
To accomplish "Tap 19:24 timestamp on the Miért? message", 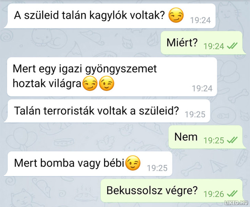I will [214, 46].
